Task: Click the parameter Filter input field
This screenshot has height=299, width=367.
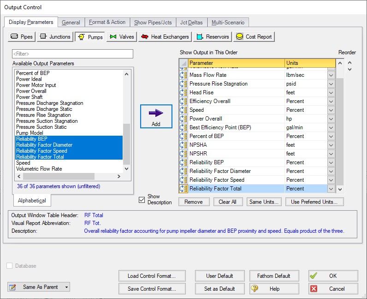Action: pyautogui.click(x=72, y=54)
